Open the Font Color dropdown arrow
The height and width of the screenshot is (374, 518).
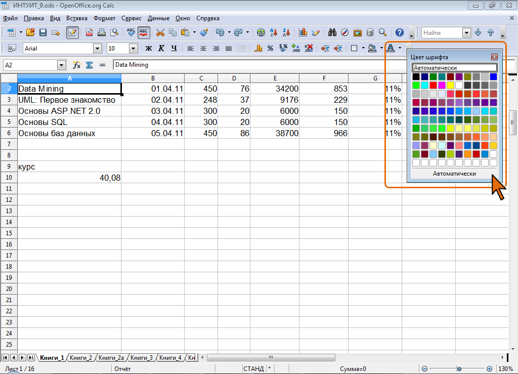(400, 48)
